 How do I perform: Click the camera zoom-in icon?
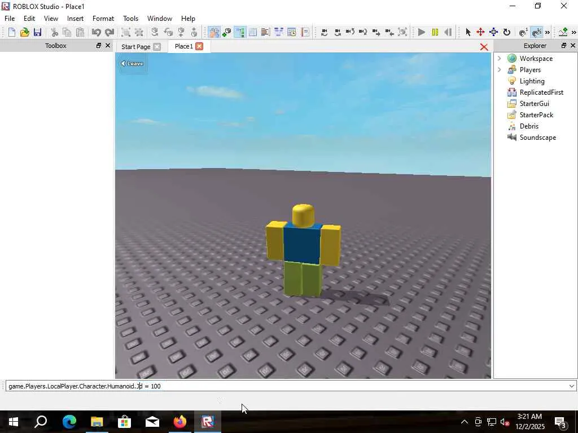click(375, 32)
